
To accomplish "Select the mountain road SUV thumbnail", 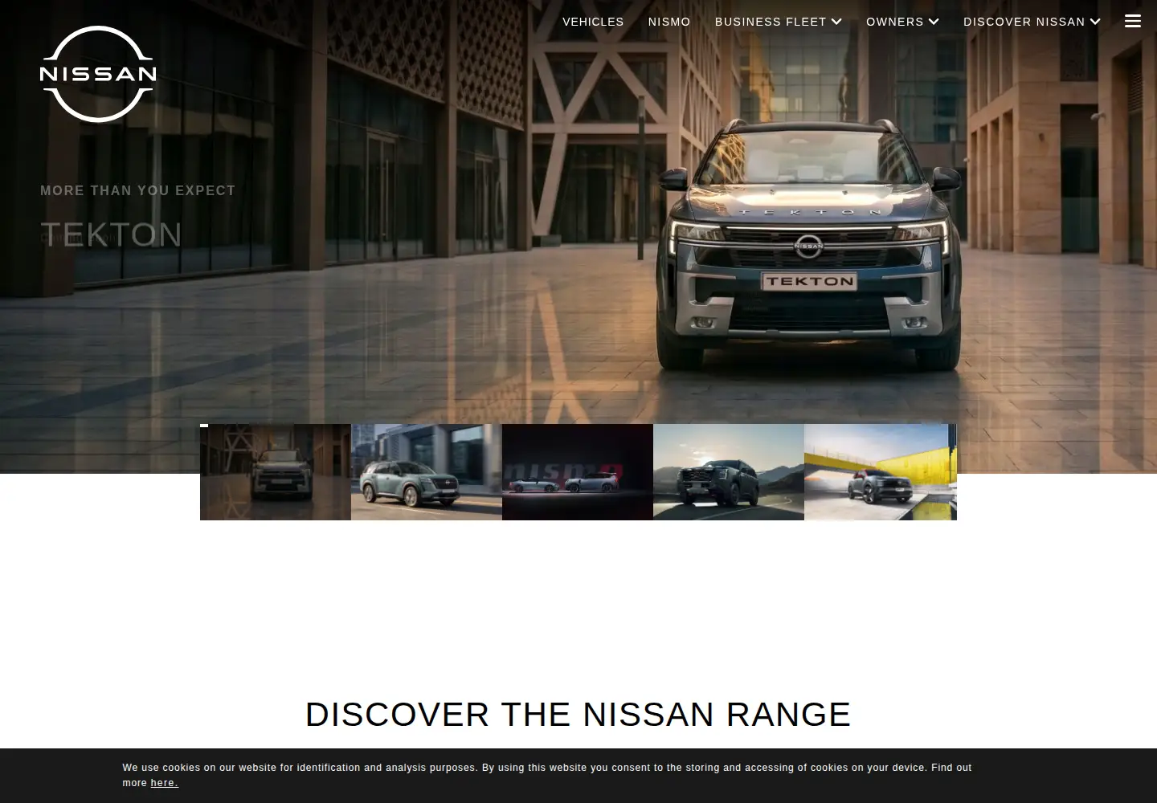I will click(729, 472).
